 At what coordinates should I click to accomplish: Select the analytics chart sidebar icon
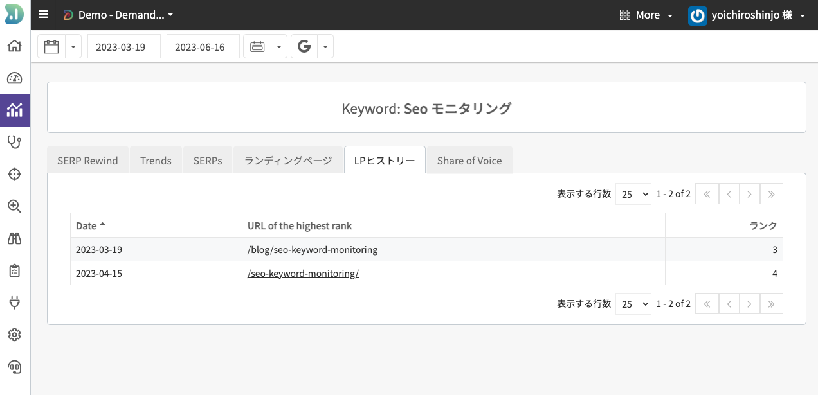[x=14, y=110]
